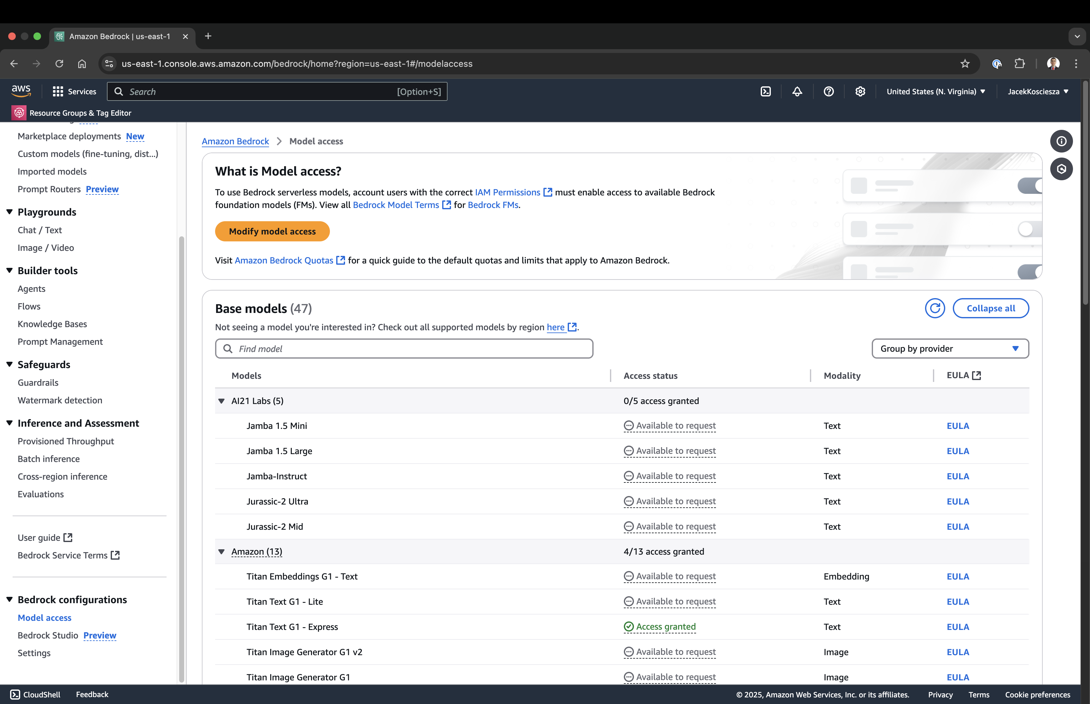The height and width of the screenshot is (704, 1090).
Task: Refresh the Base models list
Action: point(935,308)
